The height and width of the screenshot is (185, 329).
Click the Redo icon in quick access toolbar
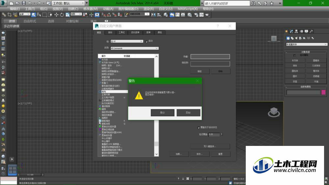click(39, 3)
